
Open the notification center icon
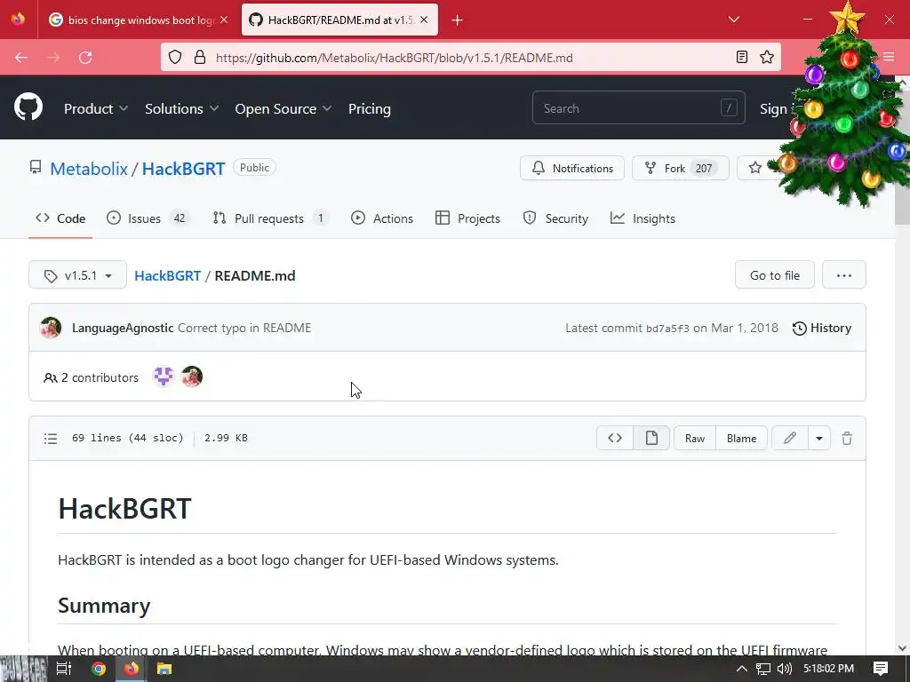pyautogui.click(x=881, y=669)
